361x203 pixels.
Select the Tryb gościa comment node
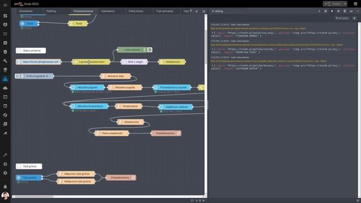(x=29, y=166)
